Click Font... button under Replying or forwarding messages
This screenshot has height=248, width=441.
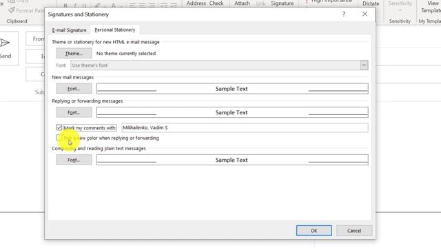tap(74, 112)
